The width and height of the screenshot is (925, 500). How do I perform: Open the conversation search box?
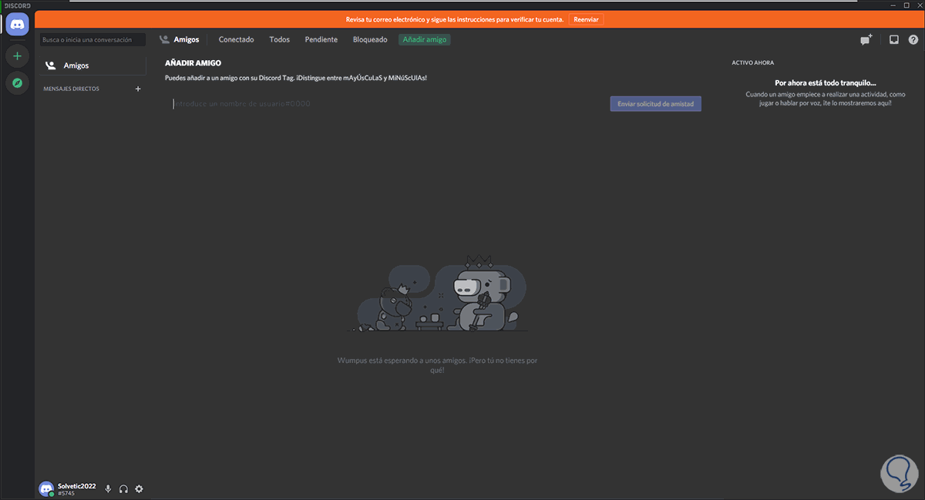click(x=92, y=39)
